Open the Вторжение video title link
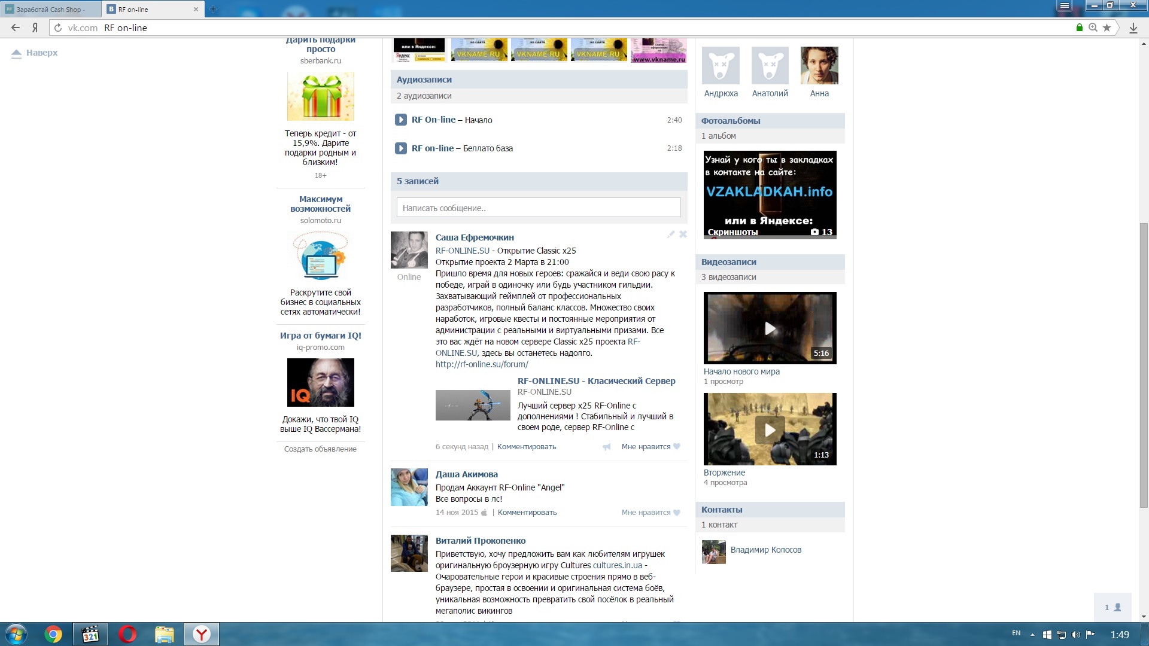This screenshot has width=1149, height=646. click(x=724, y=473)
